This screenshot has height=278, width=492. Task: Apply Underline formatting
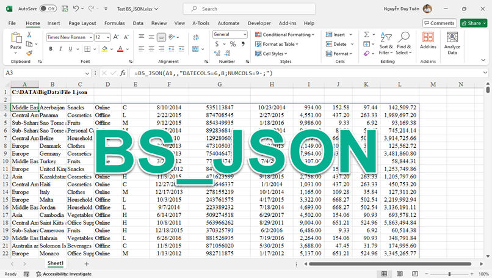point(70,49)
